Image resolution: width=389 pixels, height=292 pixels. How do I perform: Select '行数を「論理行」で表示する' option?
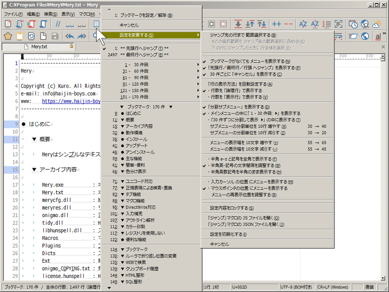point(266,91)
